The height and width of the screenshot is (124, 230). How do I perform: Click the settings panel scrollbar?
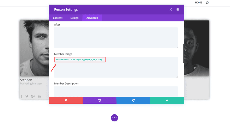183,54
